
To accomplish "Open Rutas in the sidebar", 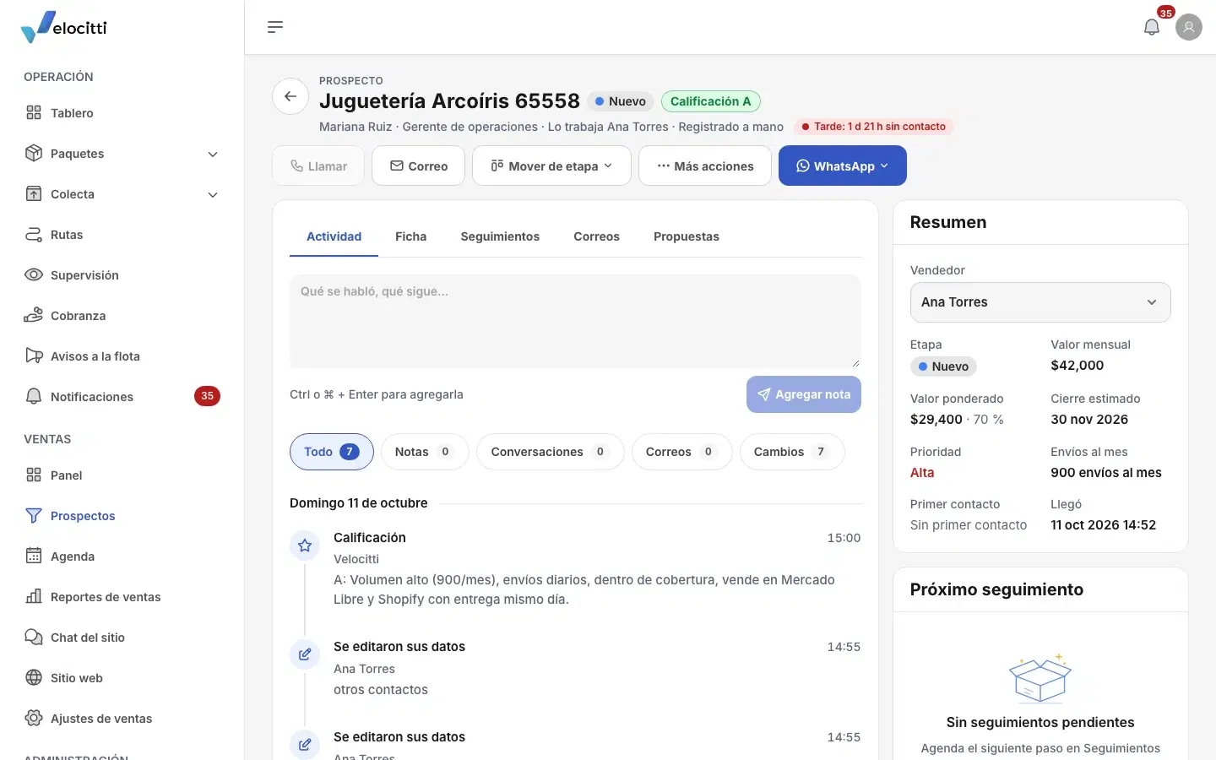I will (x=122, y=235).
